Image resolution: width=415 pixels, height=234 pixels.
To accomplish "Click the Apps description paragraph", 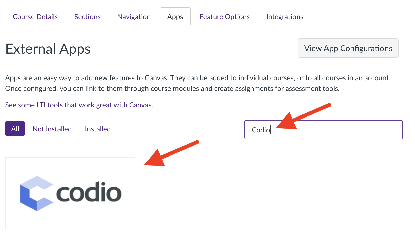I will (198, 83).
